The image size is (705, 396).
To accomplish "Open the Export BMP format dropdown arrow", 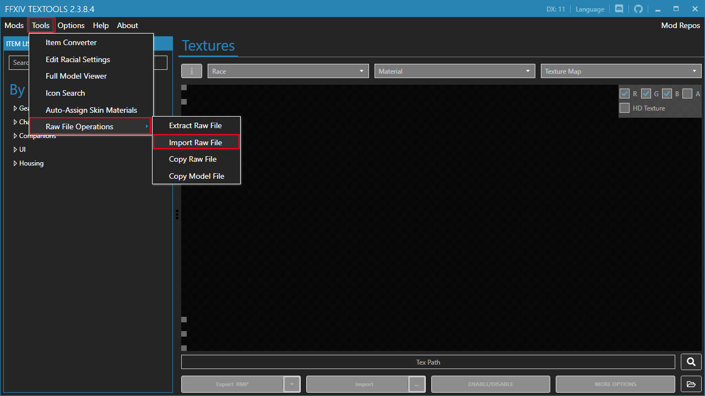I will 292,384.
